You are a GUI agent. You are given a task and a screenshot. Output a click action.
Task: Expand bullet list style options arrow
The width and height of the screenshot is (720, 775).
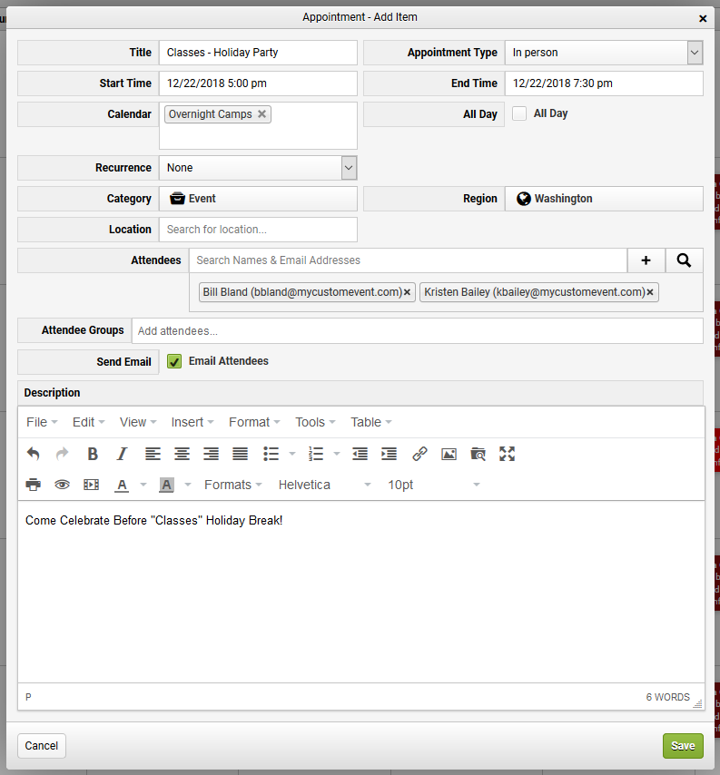pos(292,453)
